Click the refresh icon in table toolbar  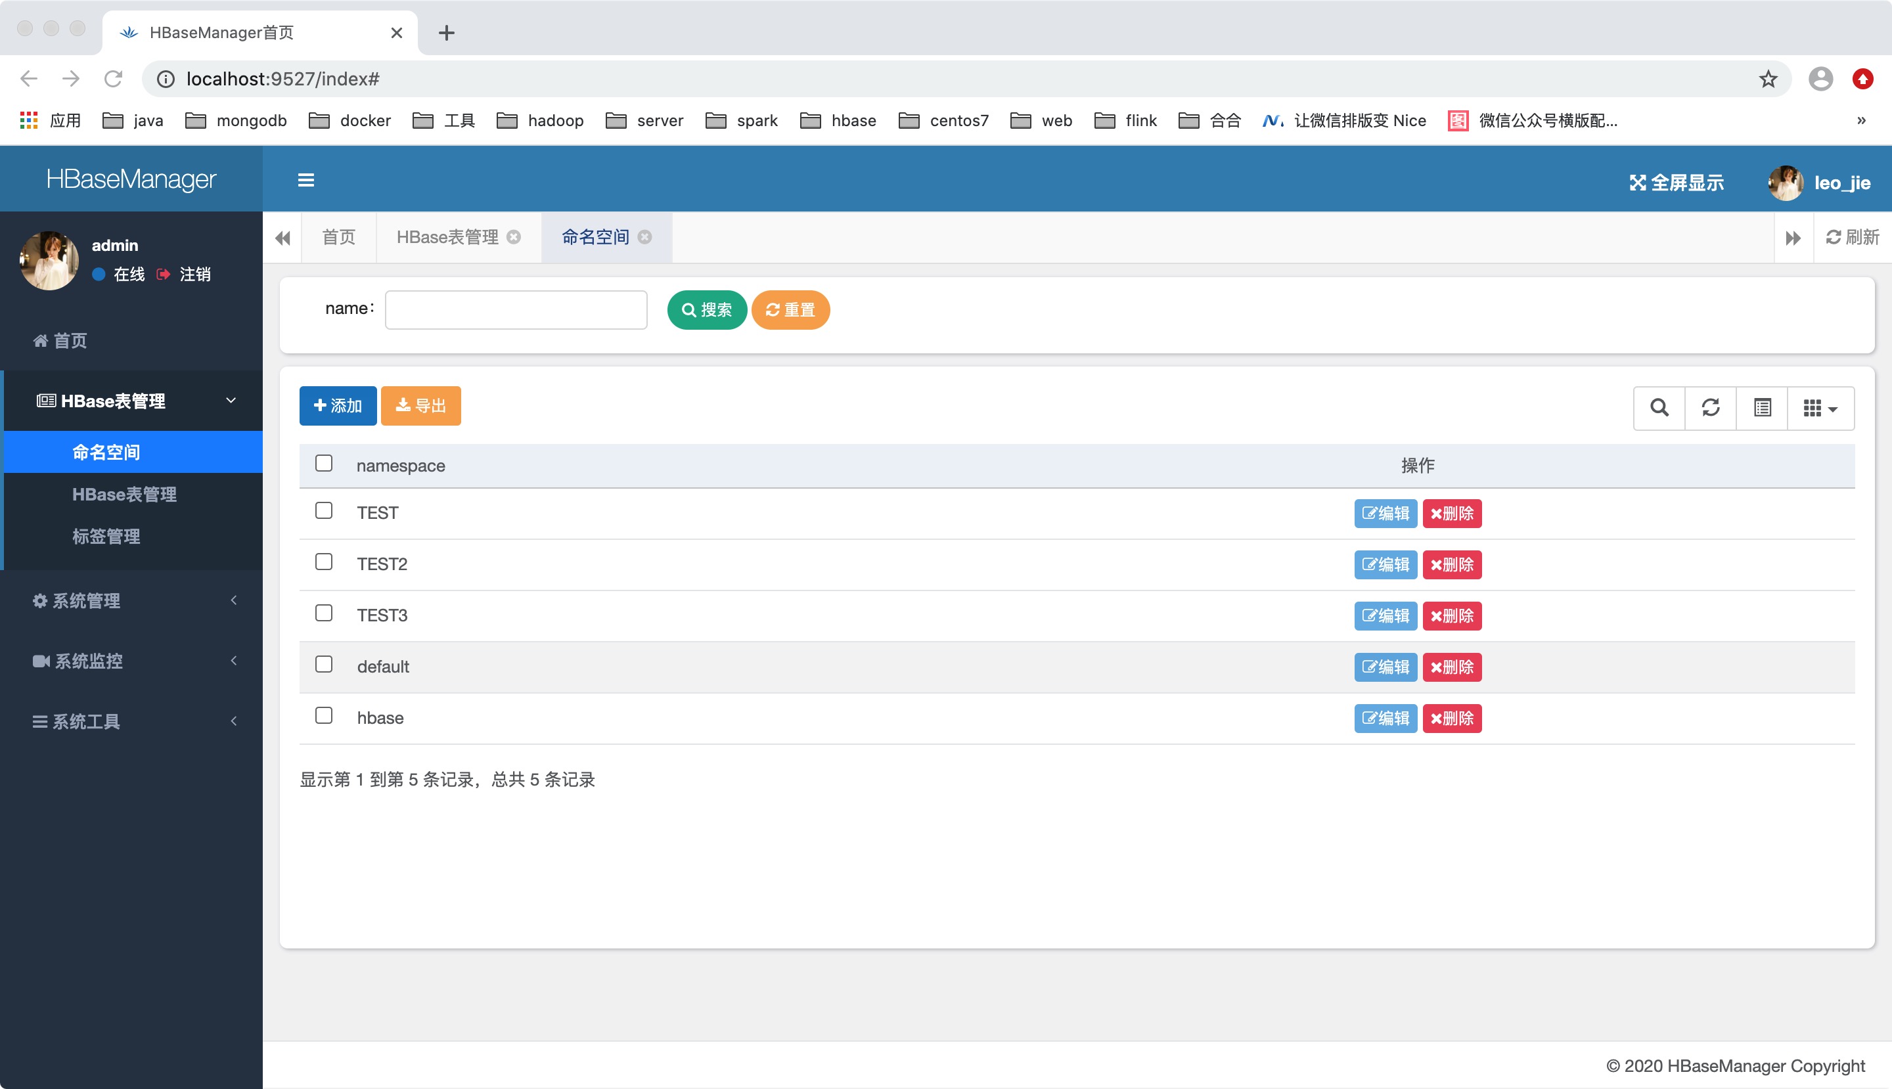tap(1711, 405)
